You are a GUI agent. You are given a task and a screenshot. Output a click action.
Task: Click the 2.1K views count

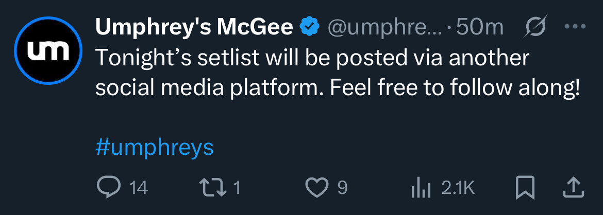tap(458, 188)
